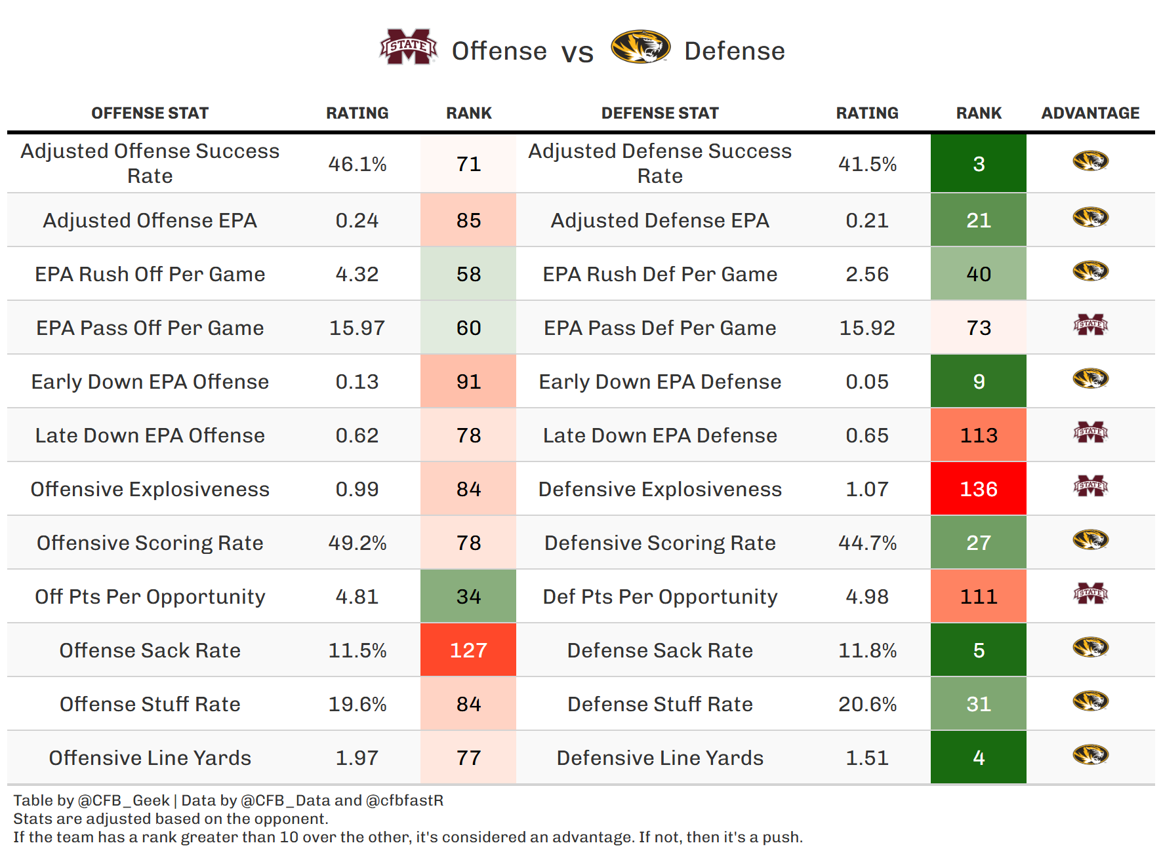Click the OFFENSE STAT column header
1161x860 pixels.
[x=150, y=113]
